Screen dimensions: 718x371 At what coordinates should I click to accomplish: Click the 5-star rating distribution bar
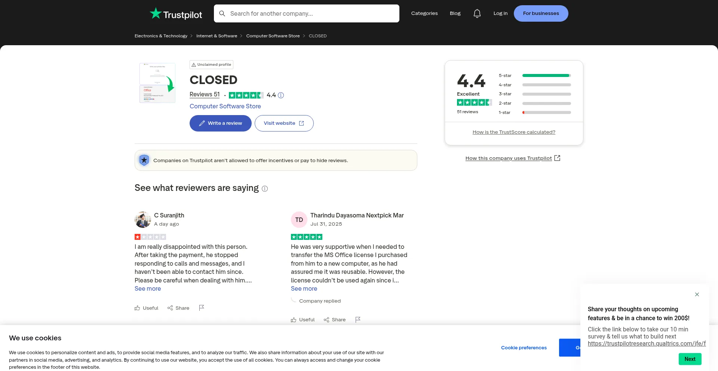click(x=546, y=75)
